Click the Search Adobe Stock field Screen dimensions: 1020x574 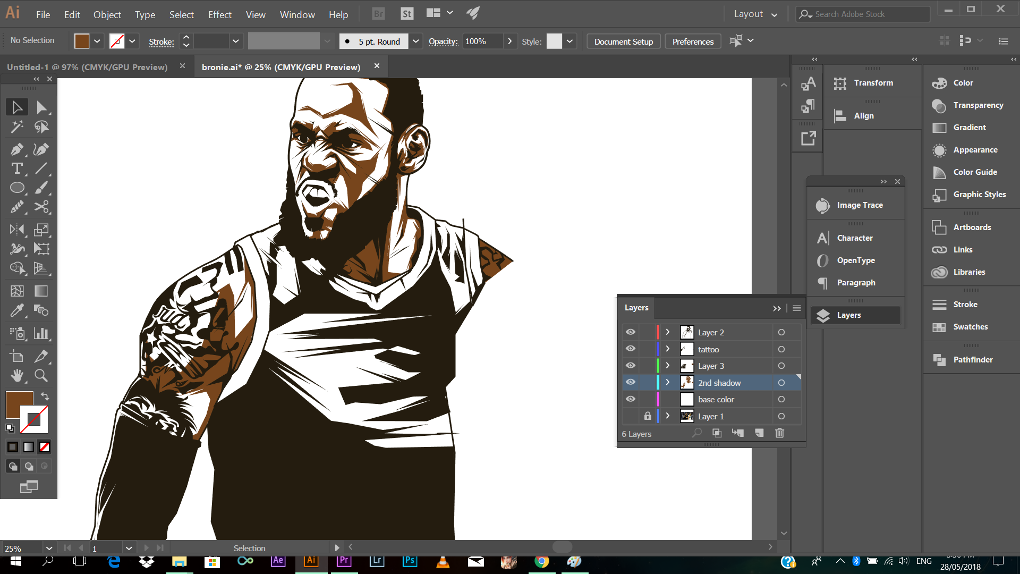click(x=863, y=14)
